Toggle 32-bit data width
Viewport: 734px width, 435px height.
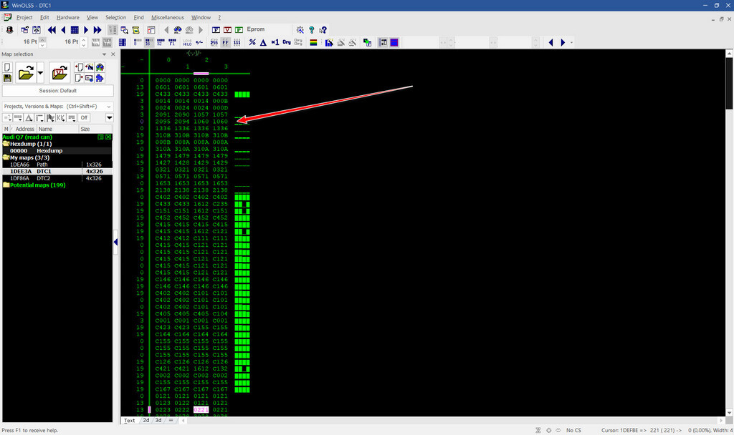point(161,42)
